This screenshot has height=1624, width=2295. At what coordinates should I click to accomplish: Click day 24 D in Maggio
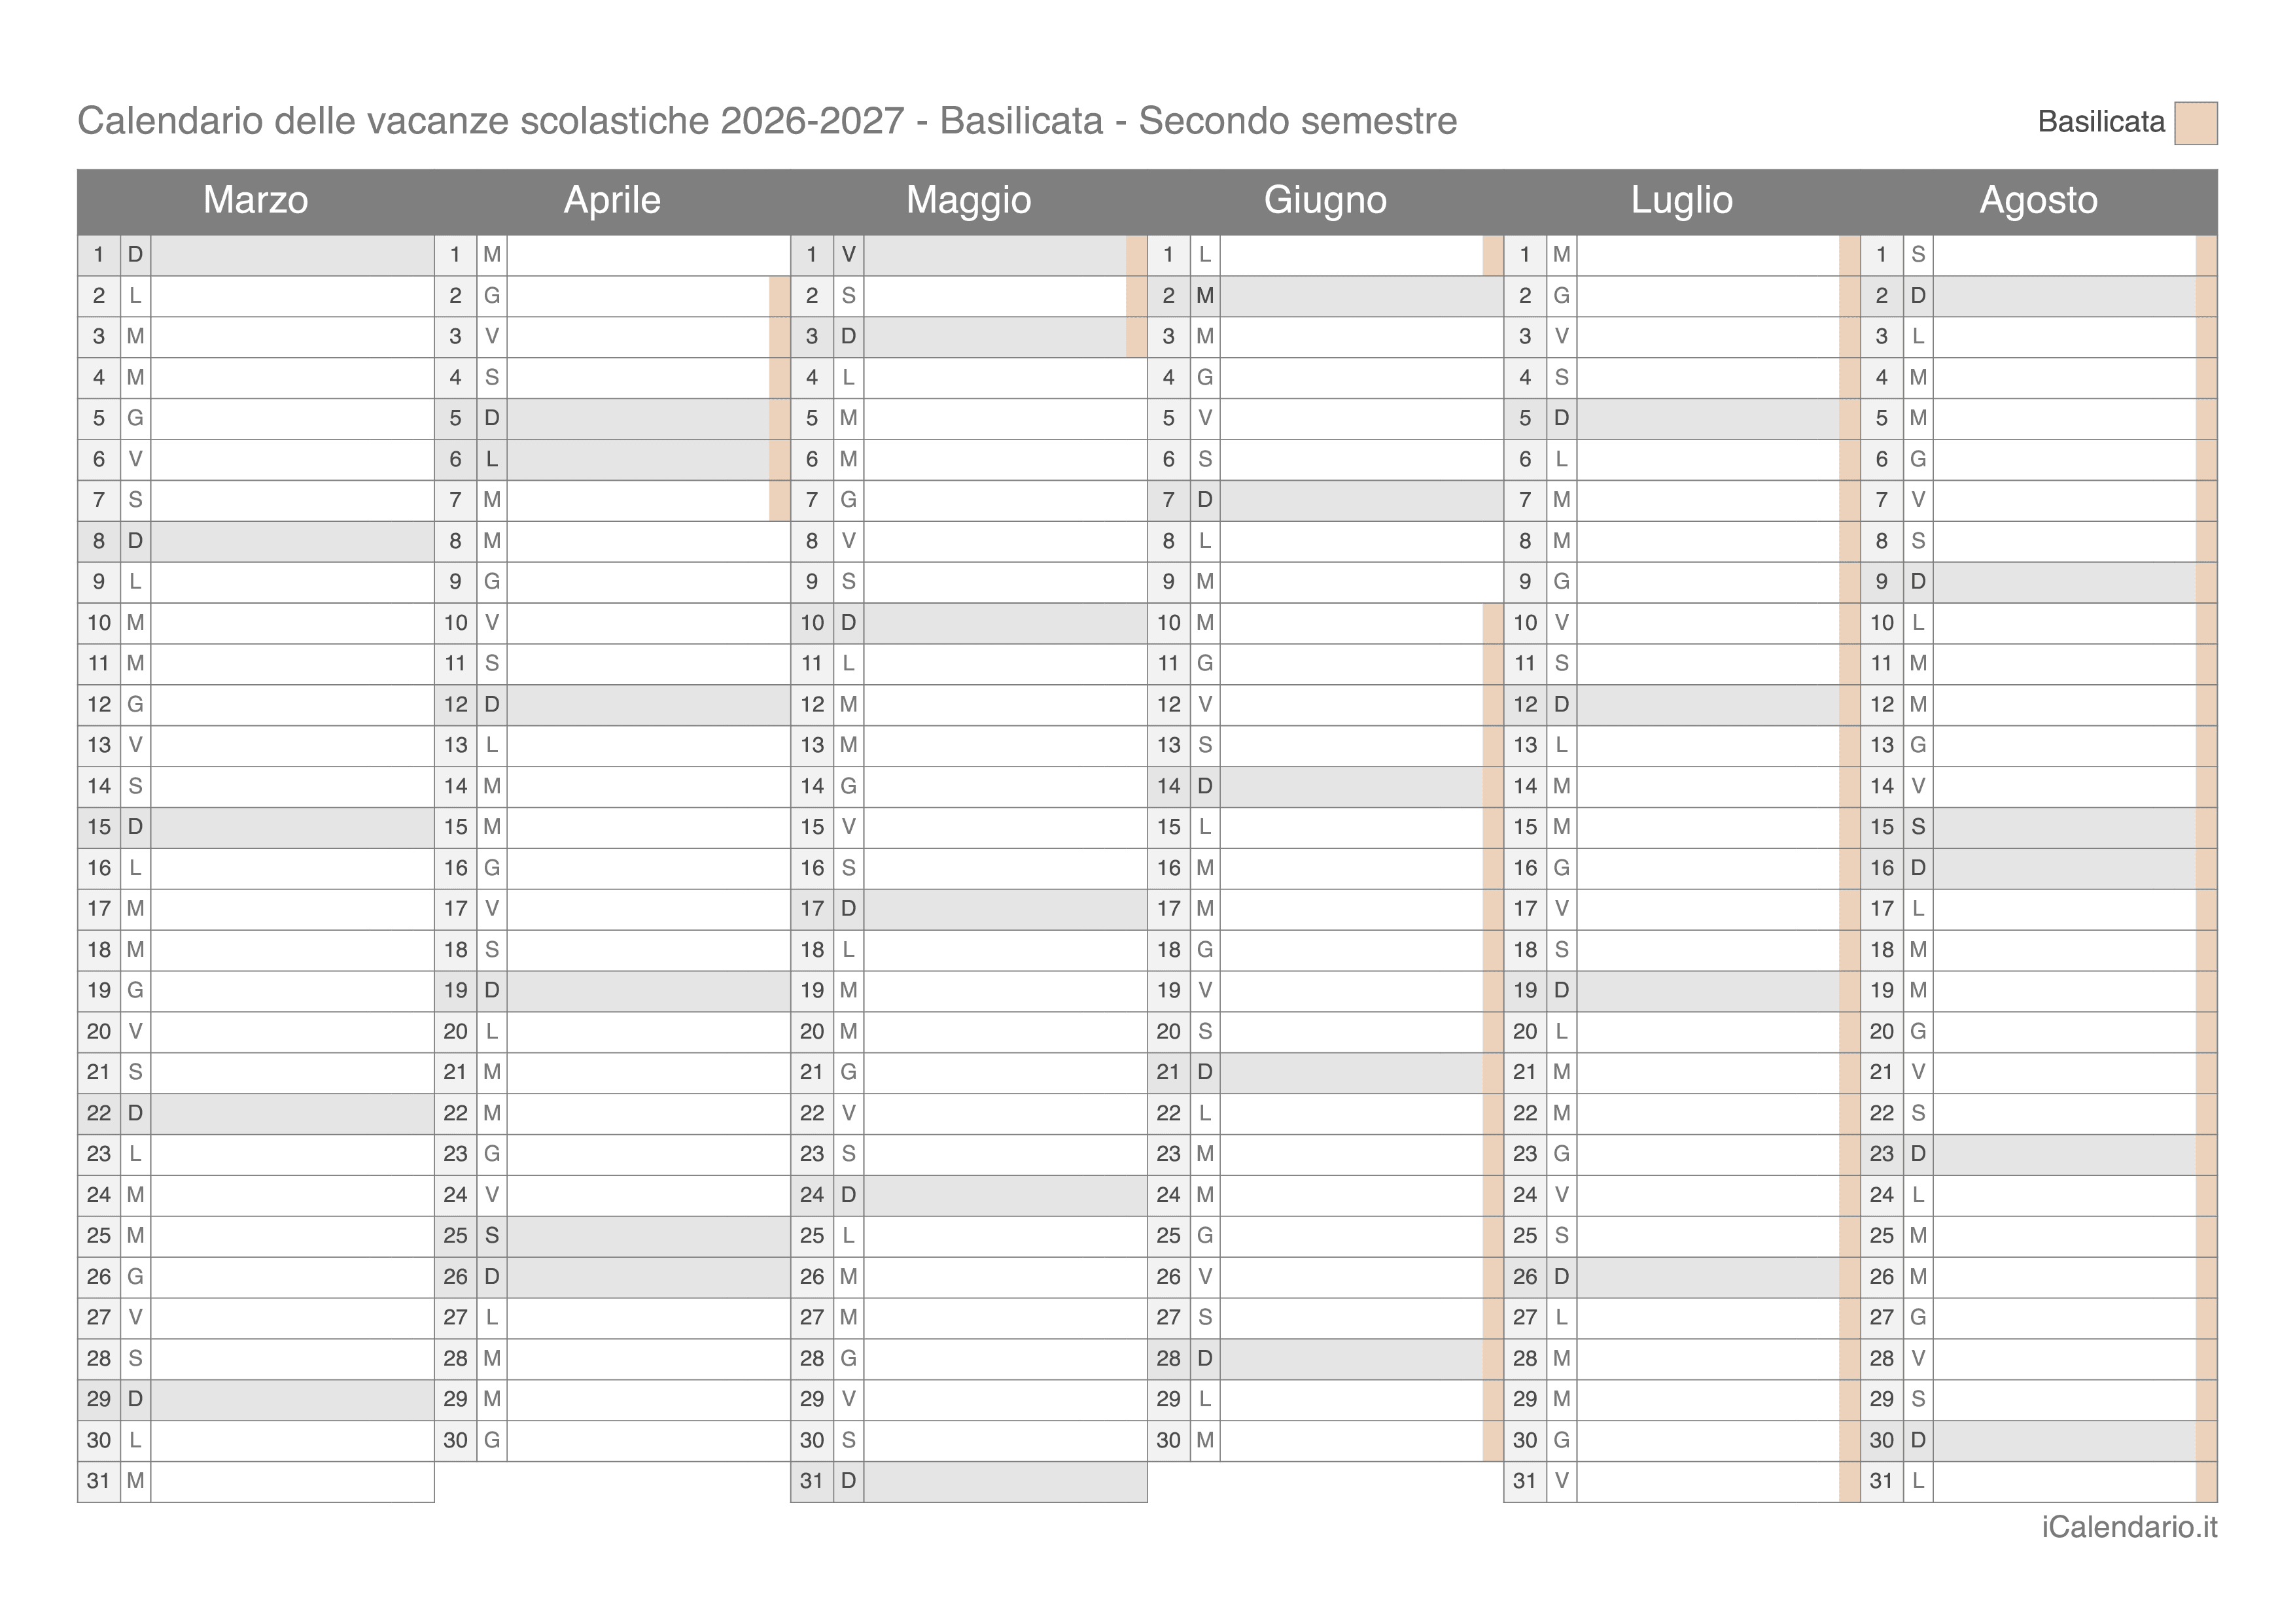(969, 1195)
